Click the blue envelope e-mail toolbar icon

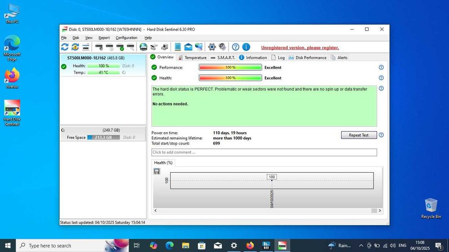tap(188, 47)
